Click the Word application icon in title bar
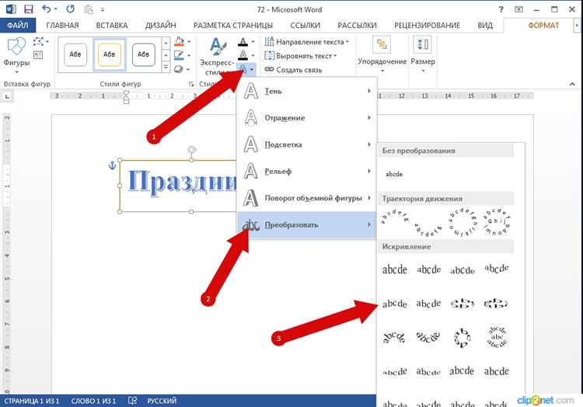This screenshot has width=583, height=407. tap(11, 9)
